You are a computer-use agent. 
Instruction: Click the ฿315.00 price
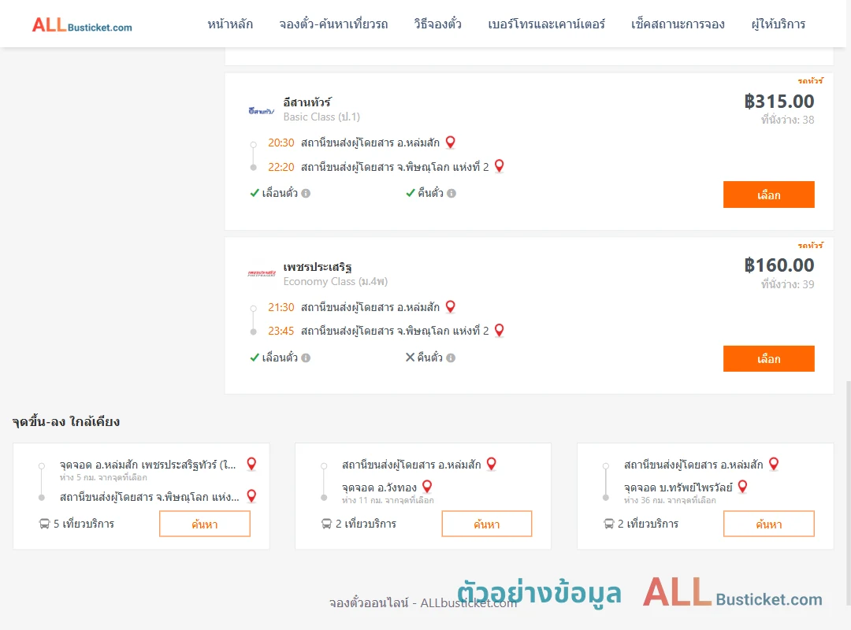[779, 102]
